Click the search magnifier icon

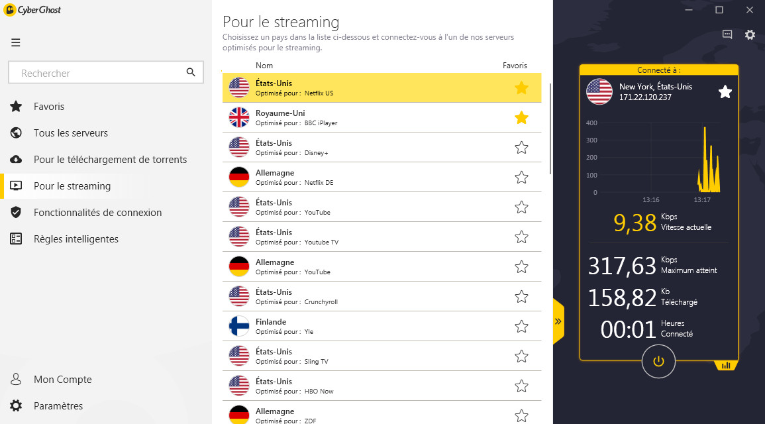click(191, 72)
